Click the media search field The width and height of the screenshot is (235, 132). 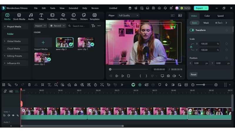[x=78, y=26]
